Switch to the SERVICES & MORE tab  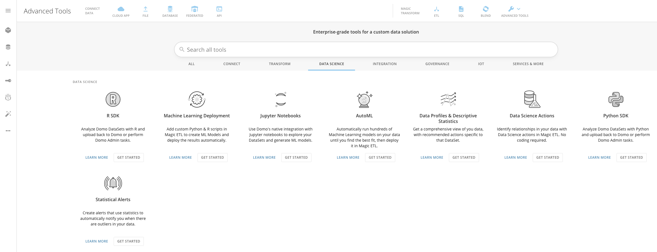pos(528,64)
